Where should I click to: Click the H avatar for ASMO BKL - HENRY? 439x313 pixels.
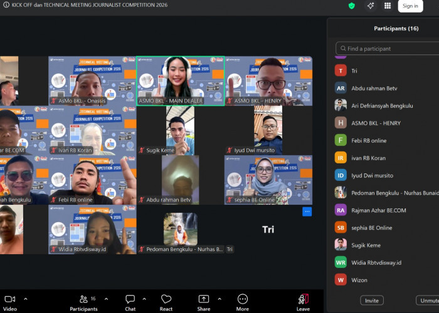tap(341, 123)
